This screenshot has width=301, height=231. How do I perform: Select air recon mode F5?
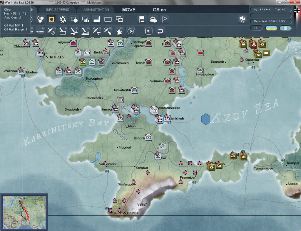pyautogui.click(x=51, y=31)
